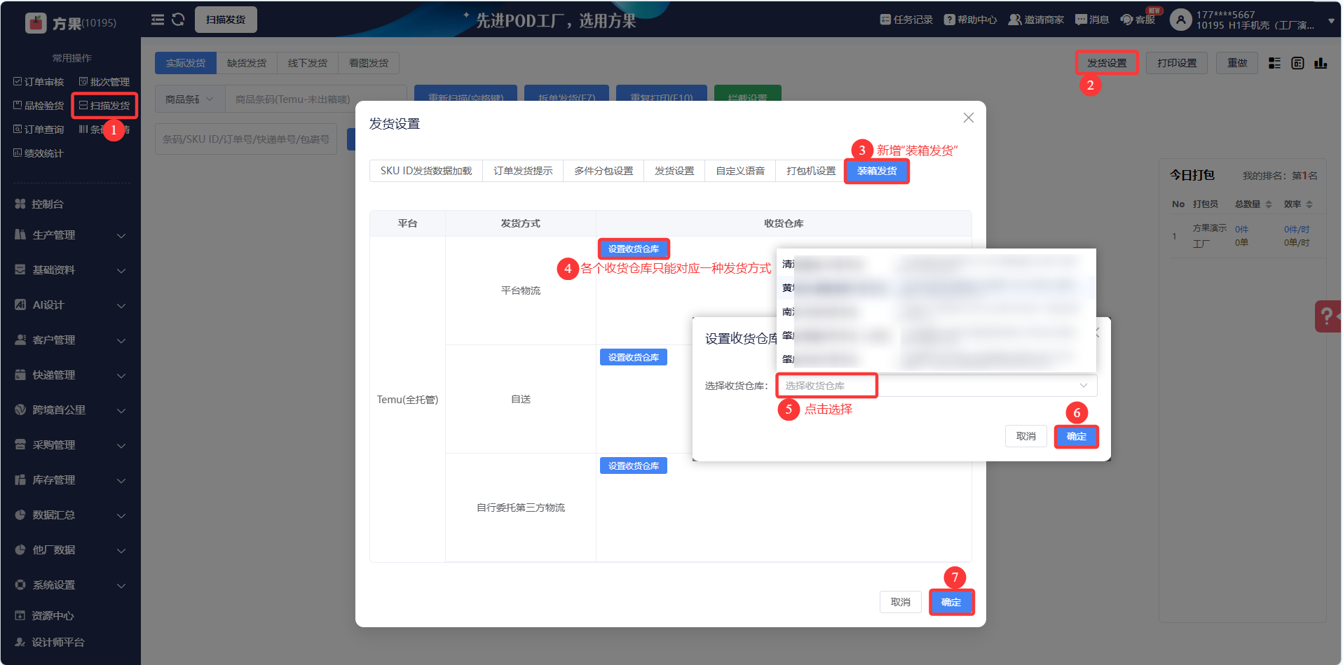Expand the 客户管理 menu chevron

click(x=121, y=341)
